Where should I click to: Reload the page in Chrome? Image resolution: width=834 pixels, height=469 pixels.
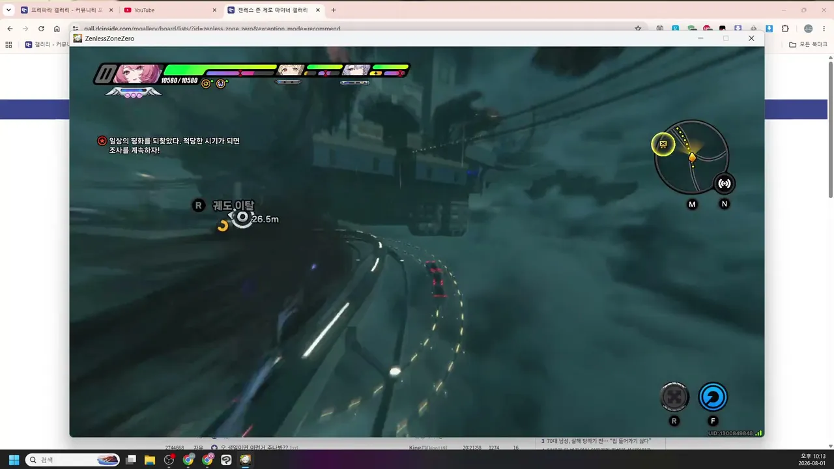point(41,29)
